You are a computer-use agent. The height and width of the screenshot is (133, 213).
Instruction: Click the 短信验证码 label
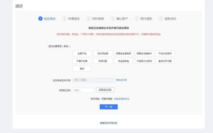click(65, 90)
